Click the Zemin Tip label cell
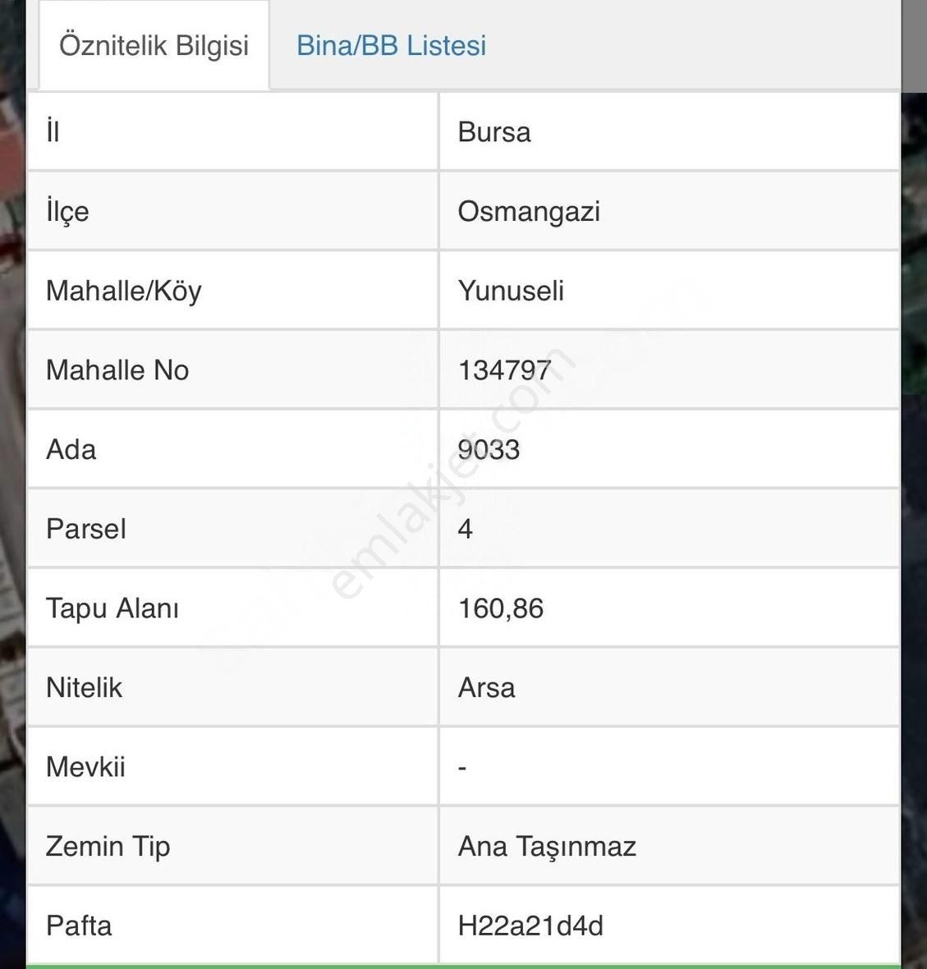The height and width of the screenshot is (969, 927). 233,847
